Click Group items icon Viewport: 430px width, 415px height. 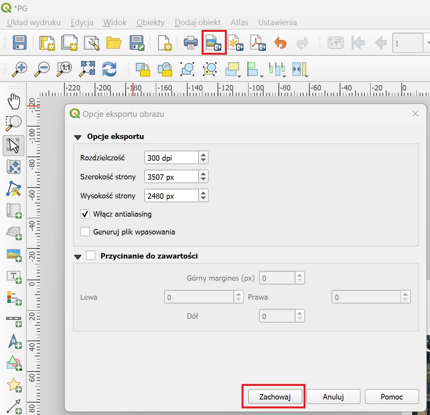(187, 69)
